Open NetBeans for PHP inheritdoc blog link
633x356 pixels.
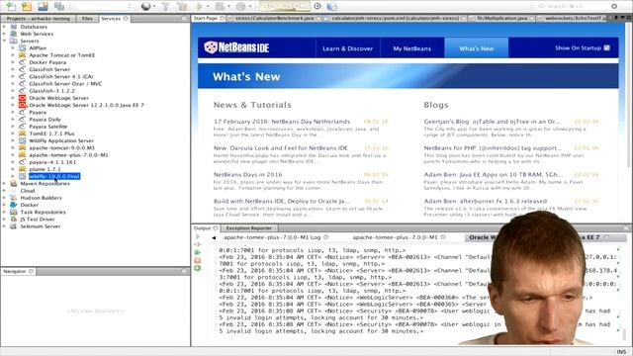tap(493, 148)
